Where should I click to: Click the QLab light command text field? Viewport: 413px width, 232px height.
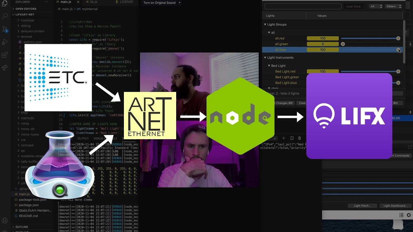tap(303, 6)
